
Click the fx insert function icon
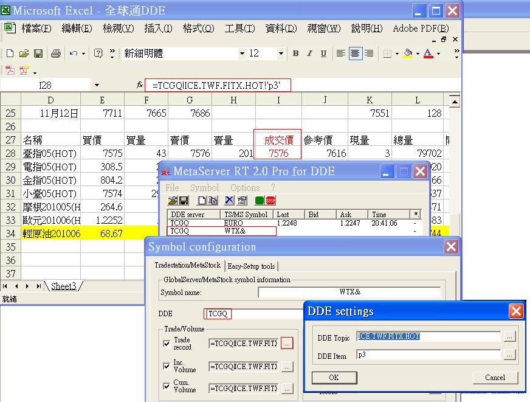[x=140, y=85]
